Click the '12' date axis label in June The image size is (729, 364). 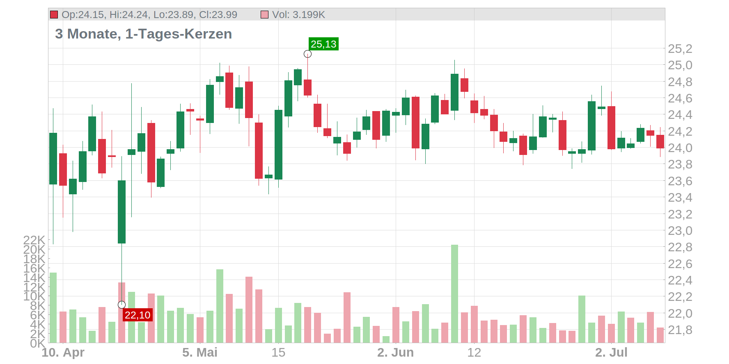coord(474,353)
